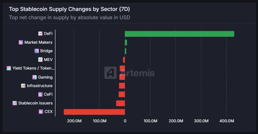Image resolution: width=258 pixels, height=134 pixels.
Task: Click the Infrastructure sector icon
Action: pos(23,86)
